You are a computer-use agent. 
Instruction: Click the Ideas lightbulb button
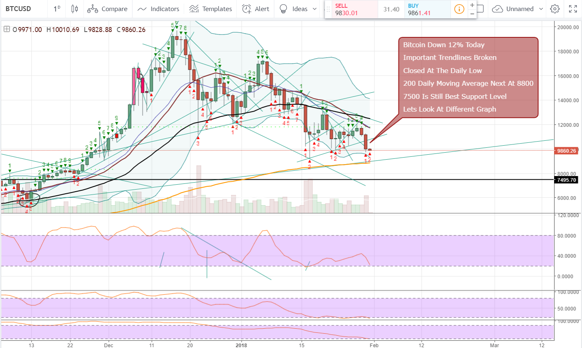coord(293,9)
